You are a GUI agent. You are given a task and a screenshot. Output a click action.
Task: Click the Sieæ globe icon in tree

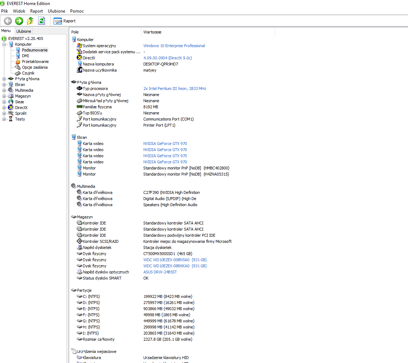point(11,102)
